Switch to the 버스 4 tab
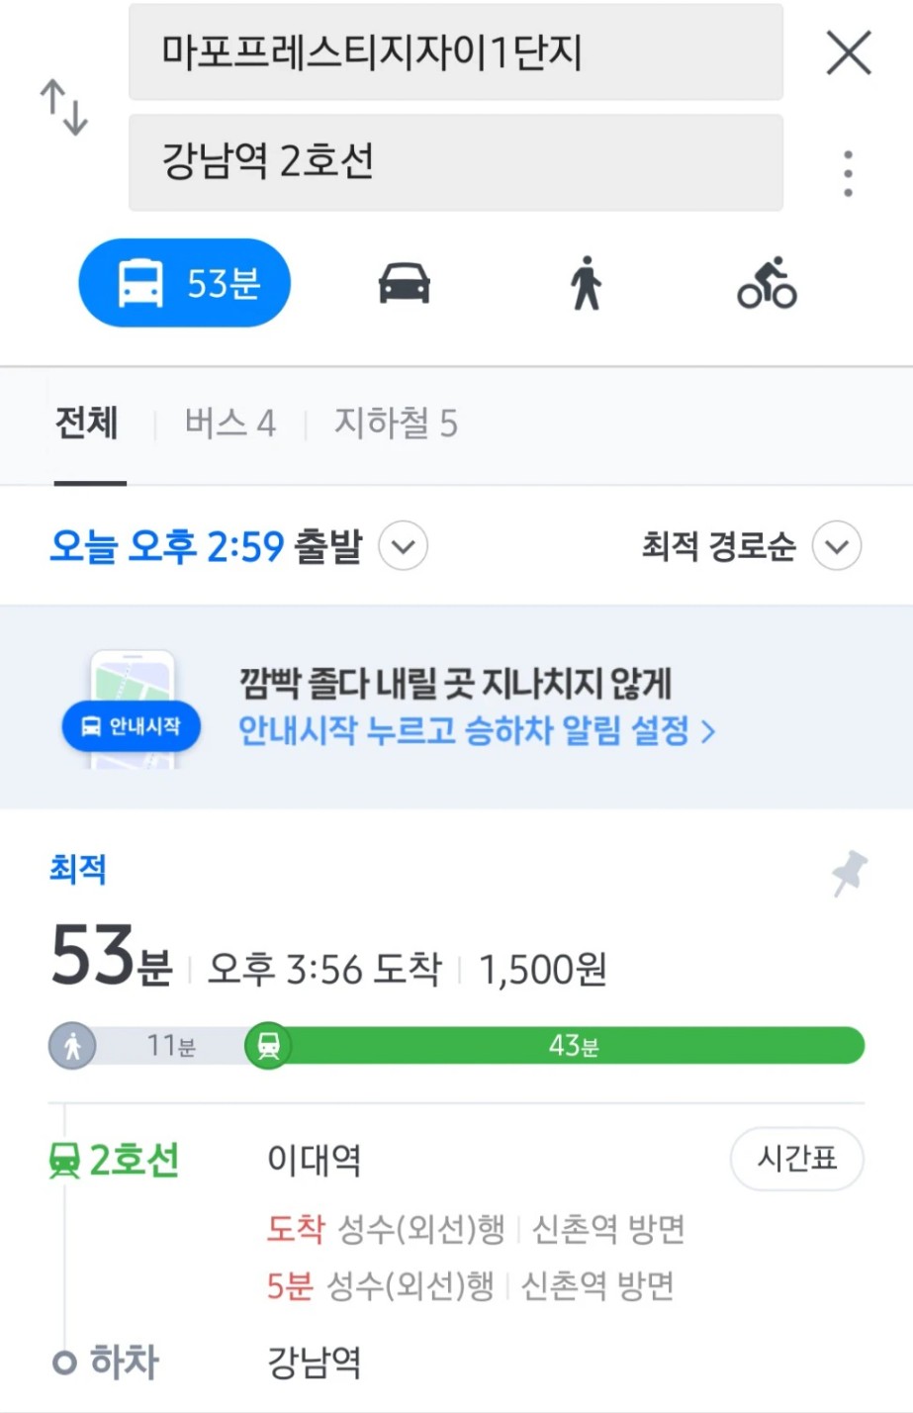The image size is (913, 1413). [230, 424]
